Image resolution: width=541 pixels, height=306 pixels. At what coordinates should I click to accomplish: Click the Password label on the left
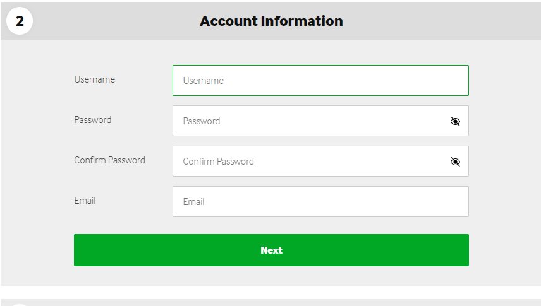(93, 120)
